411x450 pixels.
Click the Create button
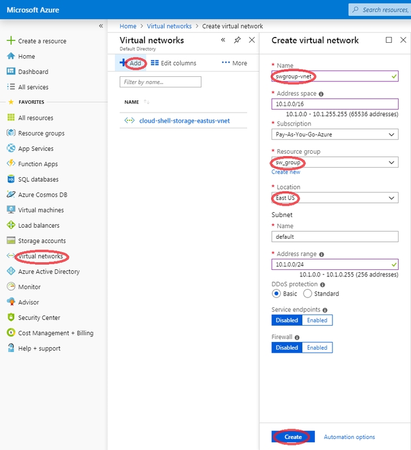coord(293,437)
